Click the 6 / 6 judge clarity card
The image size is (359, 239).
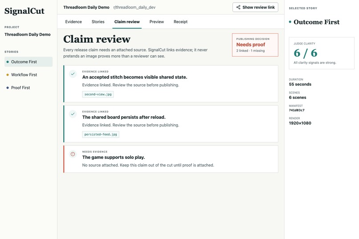coord(322,53)
